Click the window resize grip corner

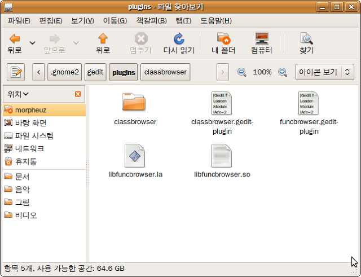pyautogui.click(x=355, y=272)
